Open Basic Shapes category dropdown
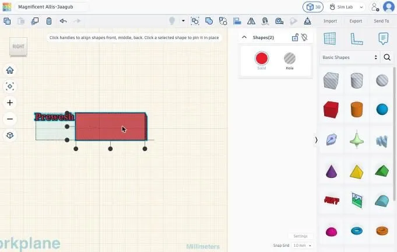 (x=350, y=58)
